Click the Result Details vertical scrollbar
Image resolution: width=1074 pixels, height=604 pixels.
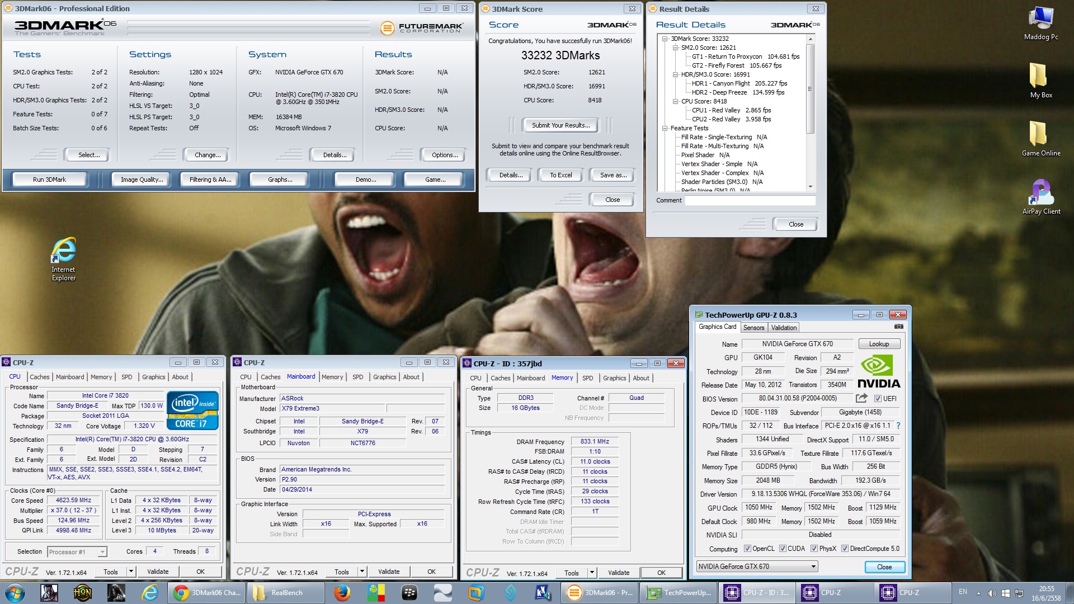(x=810, y=89)
